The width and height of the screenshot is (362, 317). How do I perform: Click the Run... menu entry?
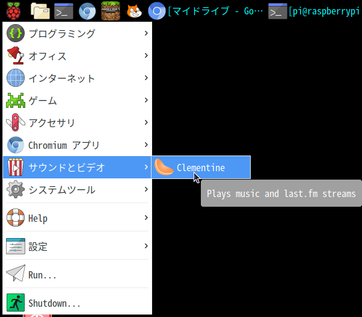(x=78, y=274)
